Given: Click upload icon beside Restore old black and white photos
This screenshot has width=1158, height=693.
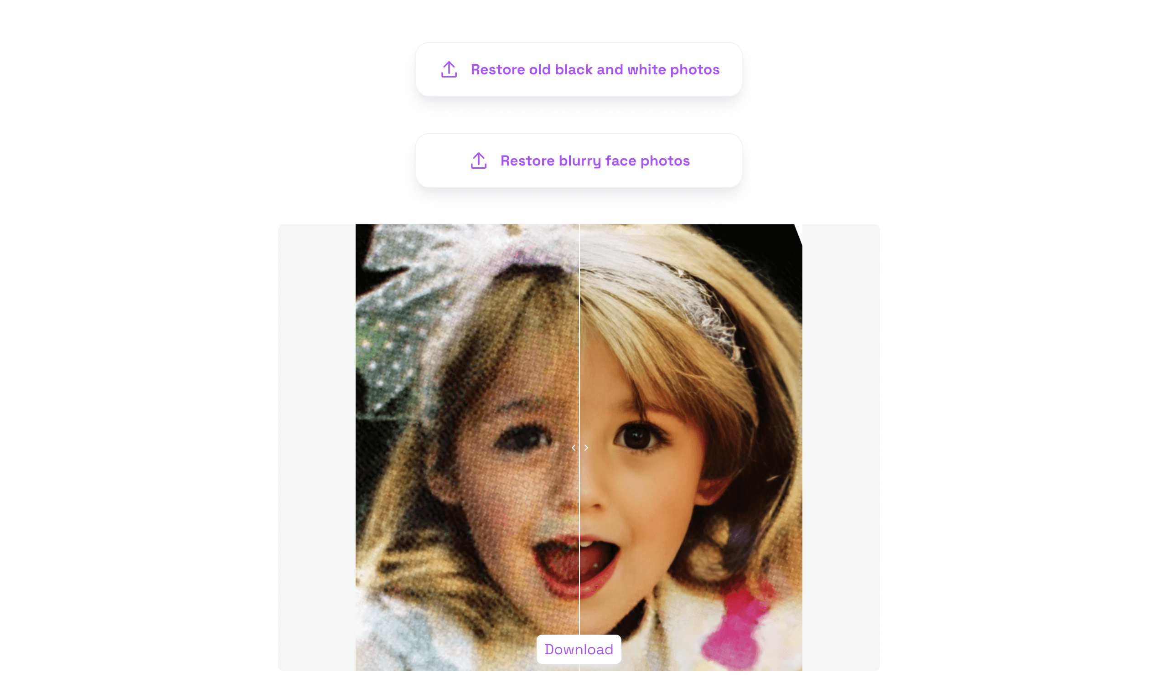Looking at the screenshot, I should [x=449, y=69].
